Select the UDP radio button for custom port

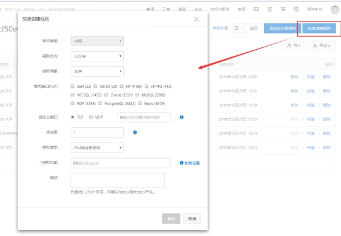(x=91, y=117)
